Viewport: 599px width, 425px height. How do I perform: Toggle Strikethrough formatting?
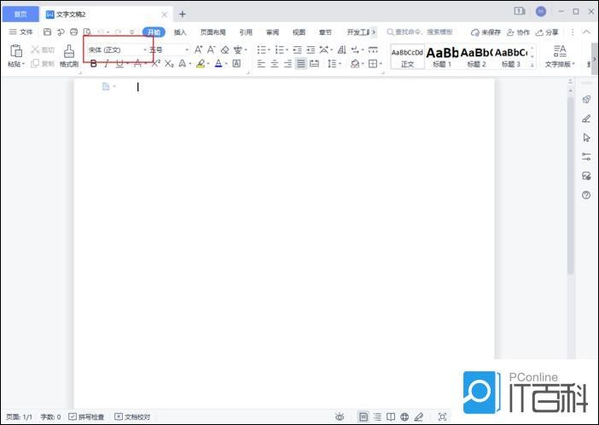click(137, 64)
